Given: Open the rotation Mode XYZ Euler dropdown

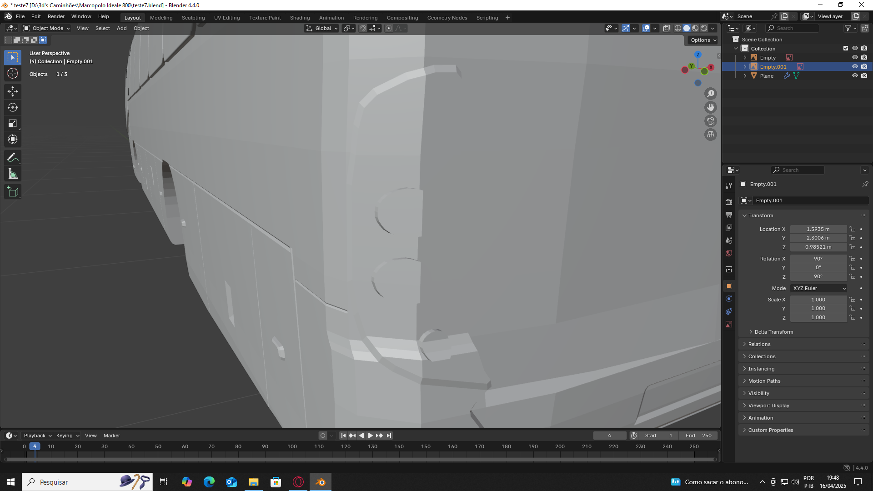Looking at the screenshot, I should point(818,288).
